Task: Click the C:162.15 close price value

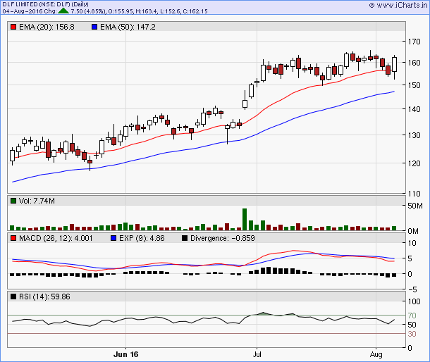Action: tap(195, 11)
